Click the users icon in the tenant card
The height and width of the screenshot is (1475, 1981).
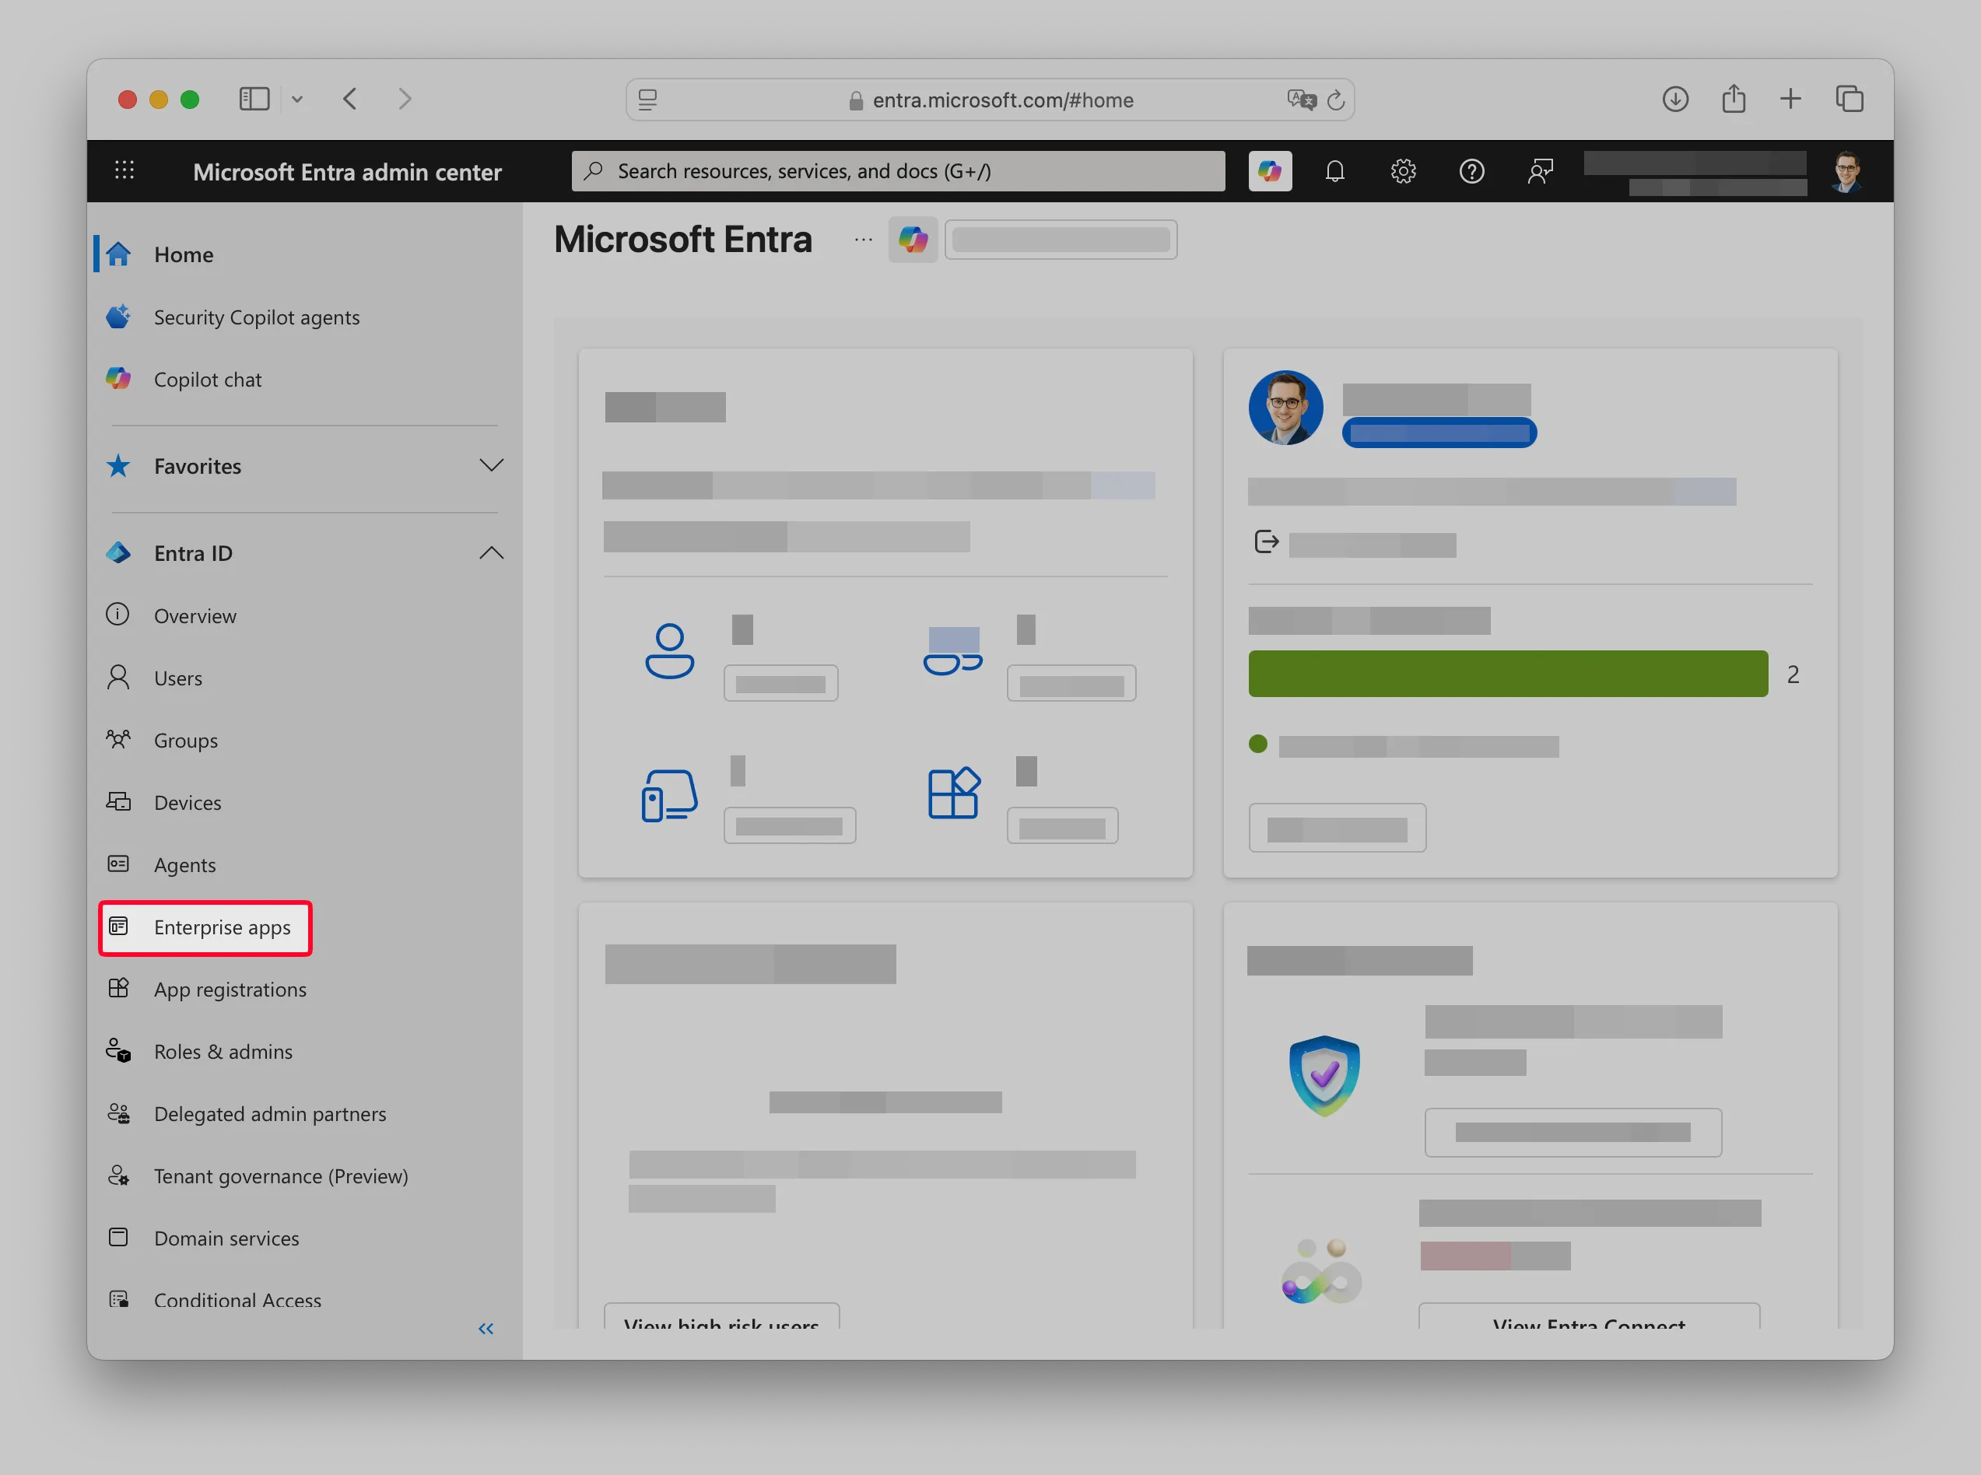670,651
